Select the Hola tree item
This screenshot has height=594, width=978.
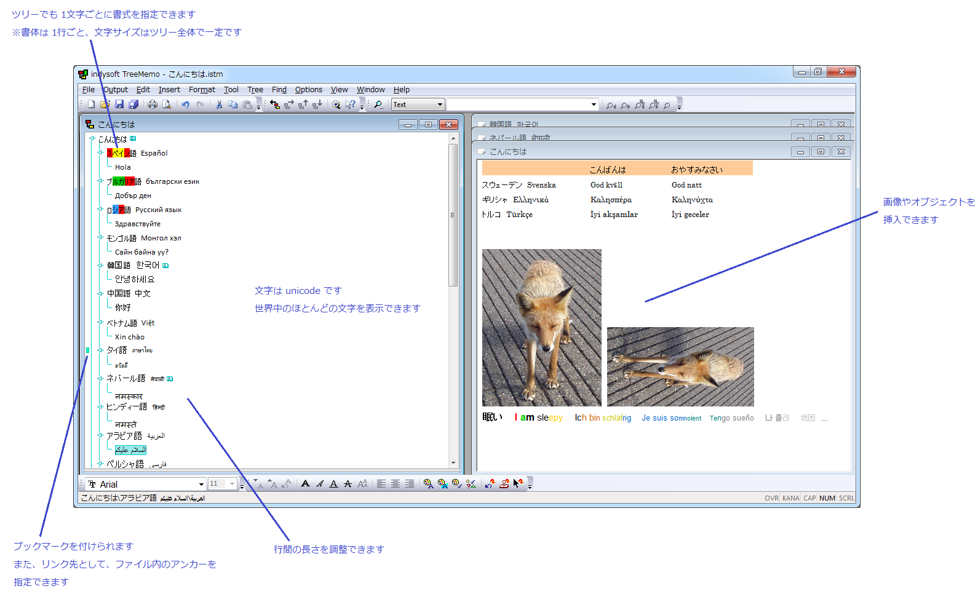coord(123,167)
